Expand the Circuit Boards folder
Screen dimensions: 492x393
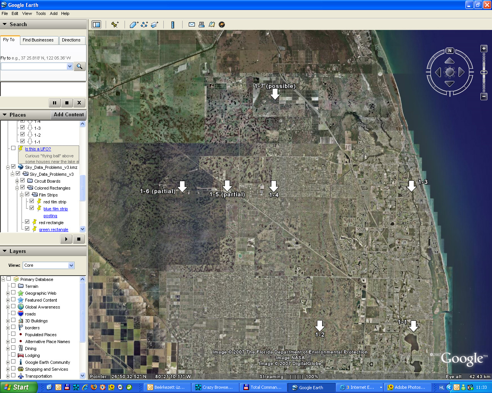pyautogui.click(x=17, y=181)
